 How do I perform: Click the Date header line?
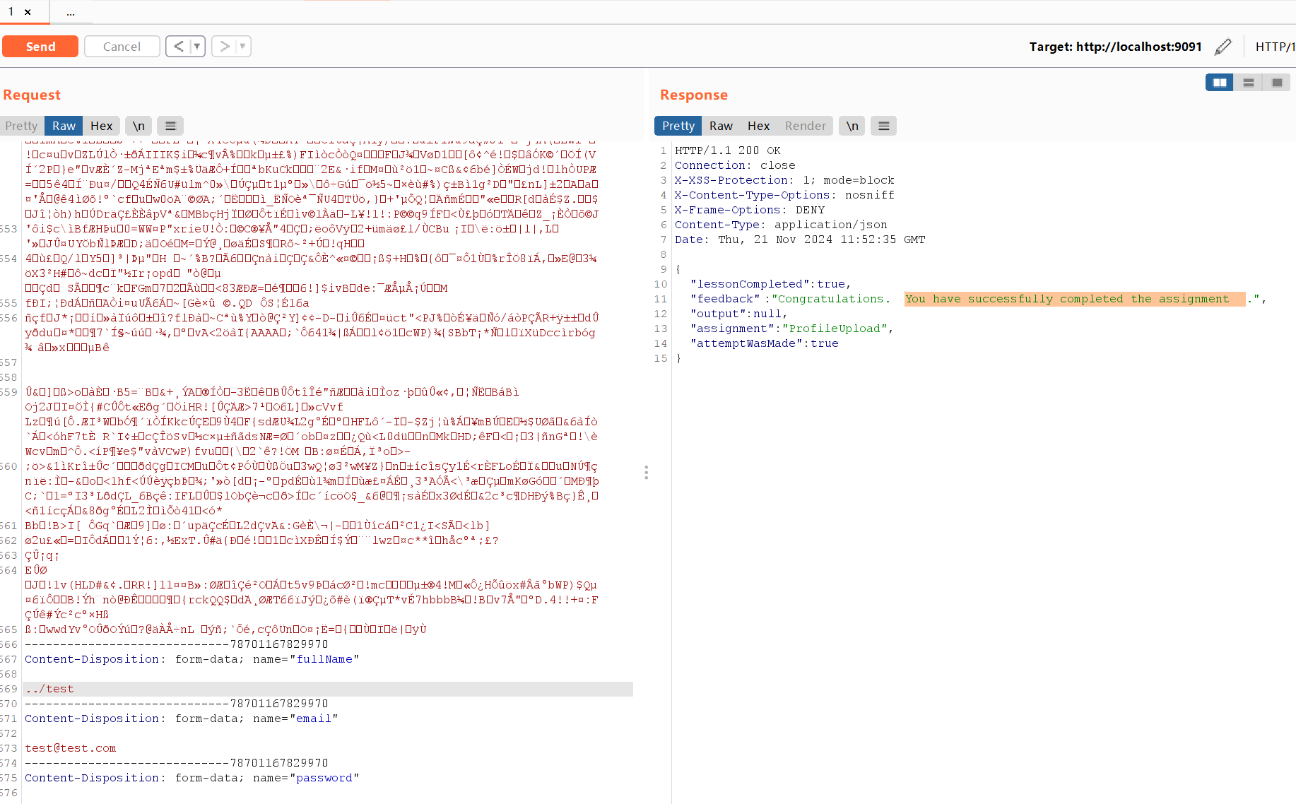pyautogui.click(x=800, y=240)
